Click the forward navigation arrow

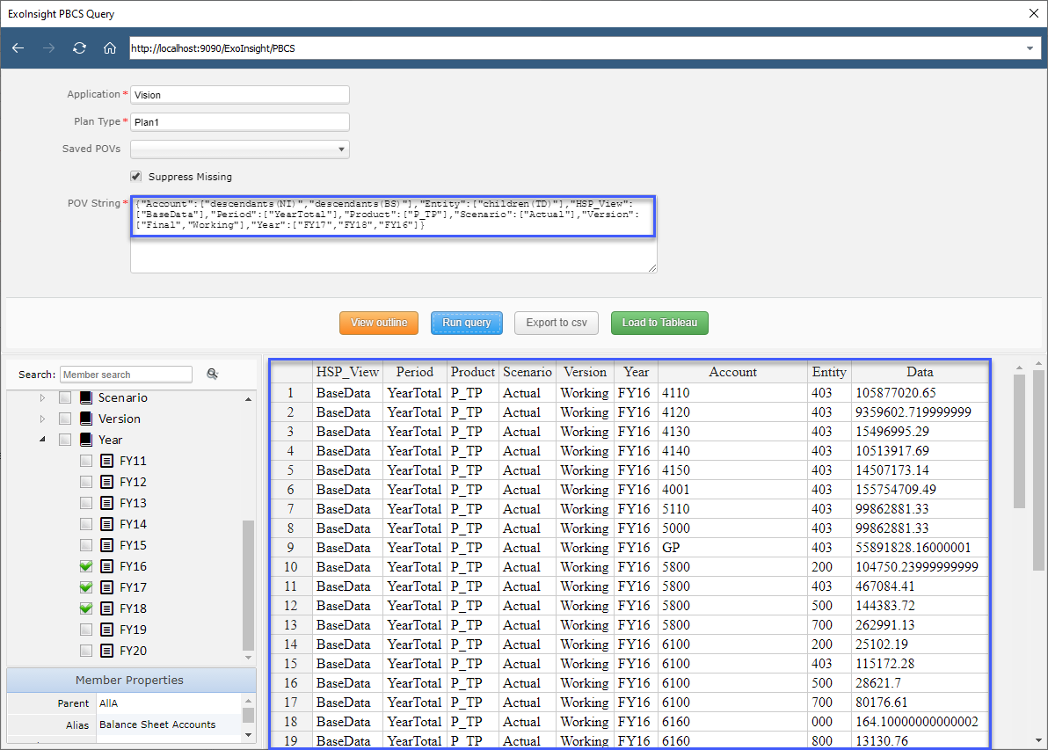click(48, 48)
